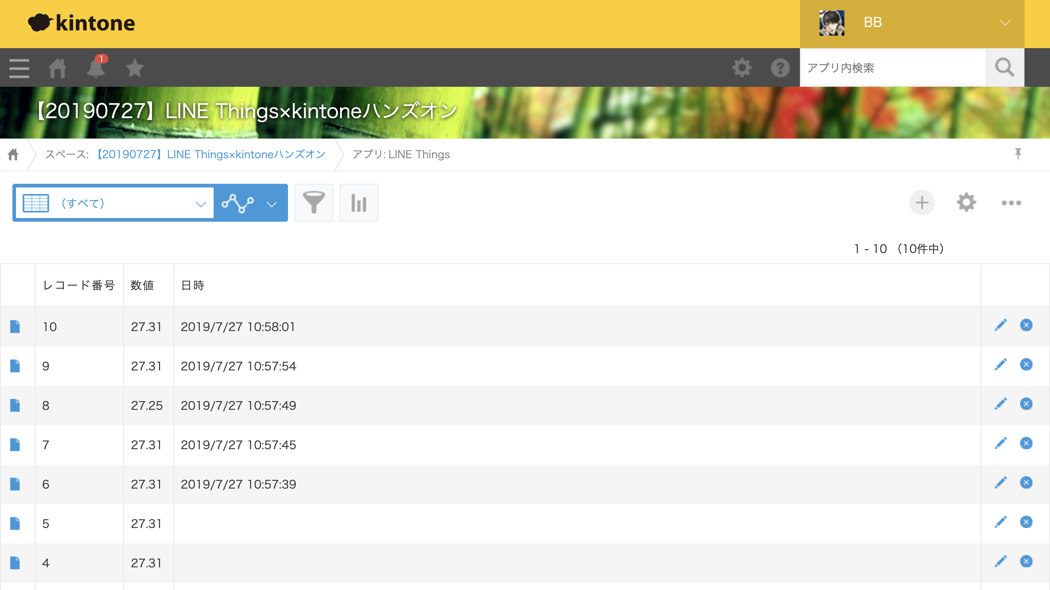
Task: Delete record 6
Action: coord(1026,482)
